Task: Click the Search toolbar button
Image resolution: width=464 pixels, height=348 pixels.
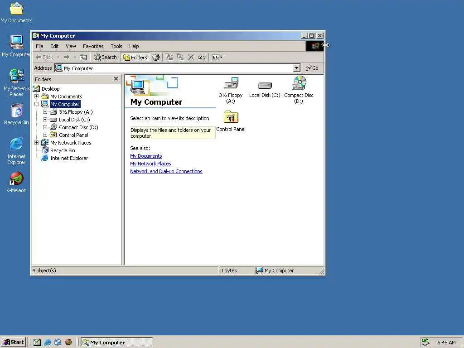Action: (105, 57)
